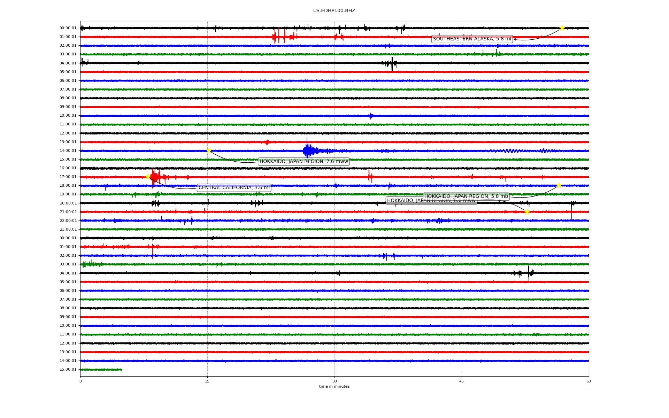Click the SOUTHEASTERN ALASKA, 5.8 ml label

[x=472, y=39]
